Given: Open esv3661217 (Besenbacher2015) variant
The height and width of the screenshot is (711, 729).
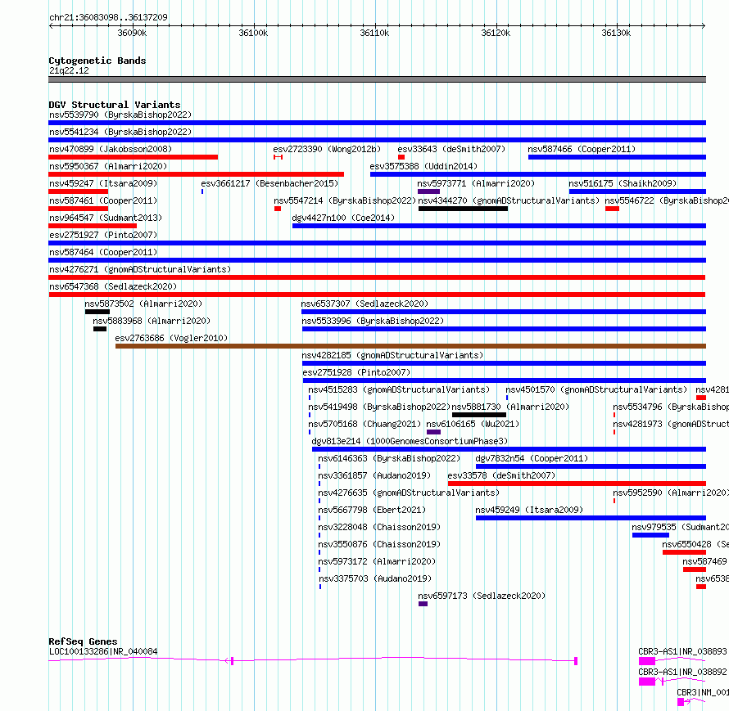Looking at the screenshot, I should (x=269, y=183).
